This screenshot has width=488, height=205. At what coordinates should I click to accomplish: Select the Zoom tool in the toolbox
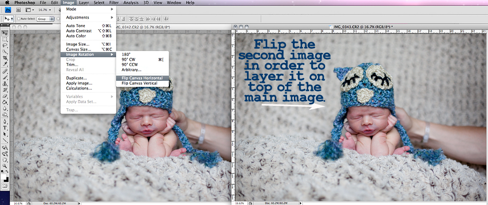tap(5, 166)
